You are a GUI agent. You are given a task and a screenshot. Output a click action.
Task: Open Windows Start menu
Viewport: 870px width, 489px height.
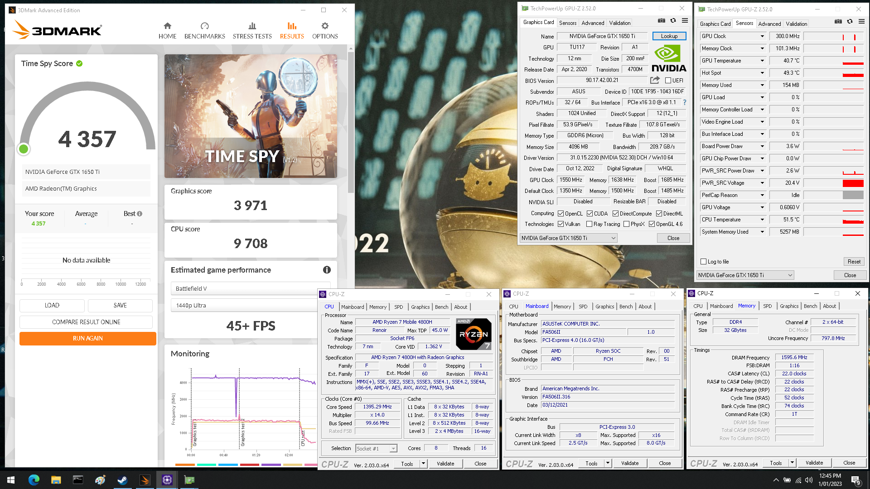click(11, 480)
